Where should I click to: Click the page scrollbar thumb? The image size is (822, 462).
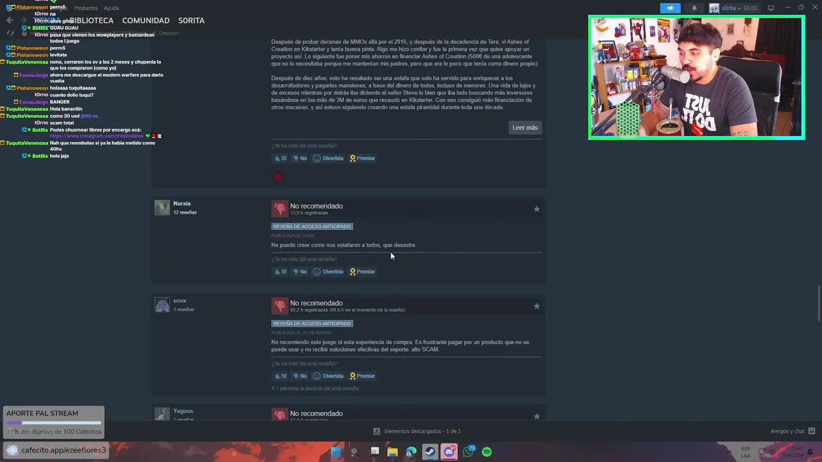pos(818,303)
